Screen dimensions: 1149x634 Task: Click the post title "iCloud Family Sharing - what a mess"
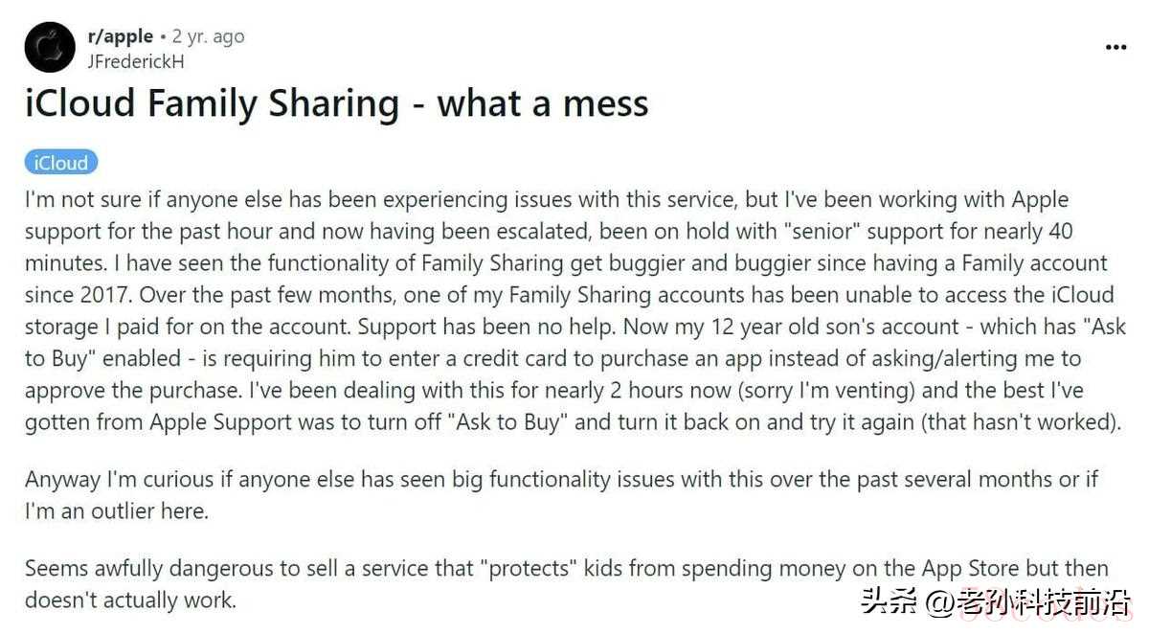336,102
